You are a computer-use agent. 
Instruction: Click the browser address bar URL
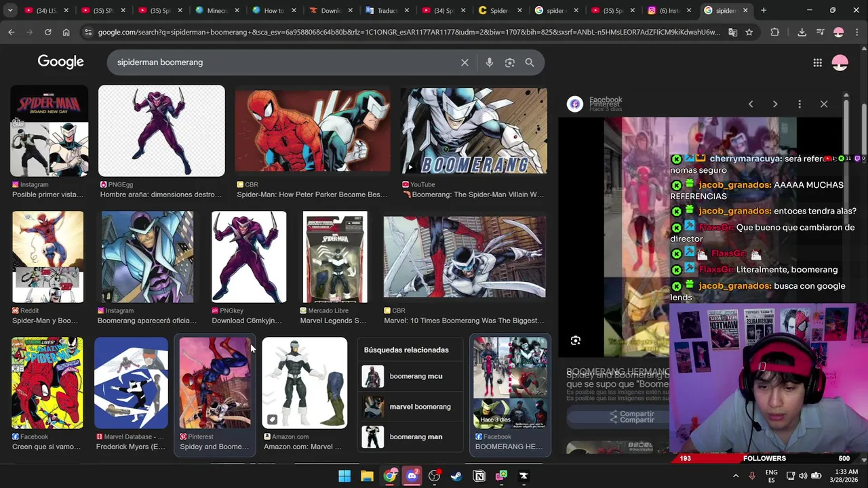pos(409,32)
